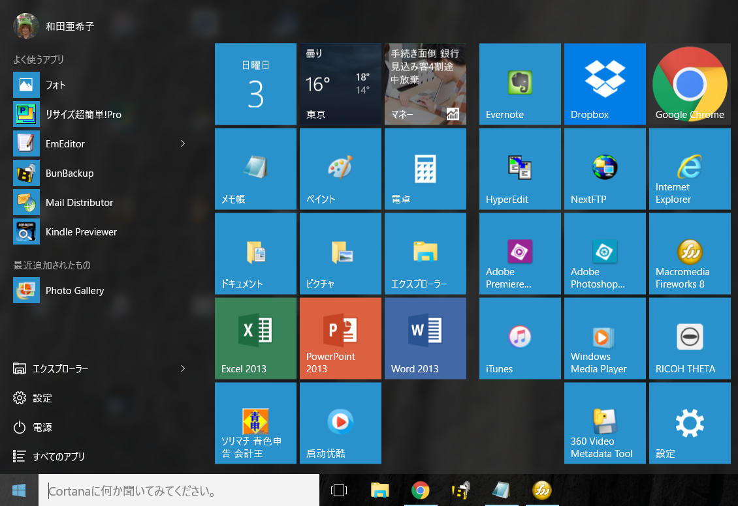Image resolution: width=738 pixels, height=506 pixels.
Task: Open the Adobe Photoshop tile
Action: click(x=605, y=254)
